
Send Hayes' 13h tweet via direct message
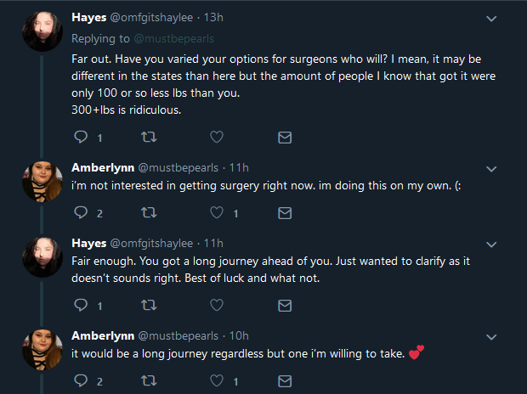pyautogui.click(x=285, y=137)
